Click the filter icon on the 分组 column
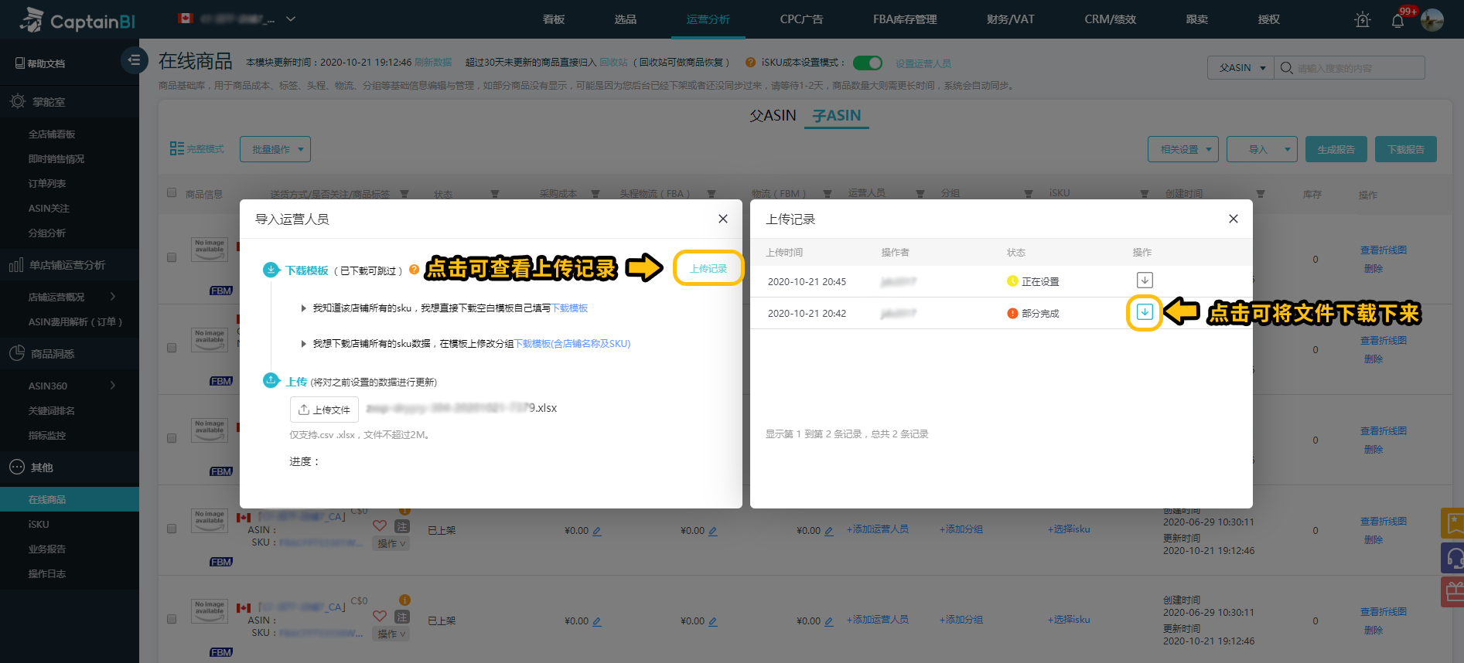This screenshot has width=1464, height=663. pyautogui.click(x=1028, y=194)
